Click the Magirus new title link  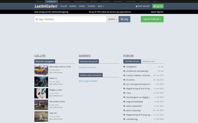tap(56, 90)
